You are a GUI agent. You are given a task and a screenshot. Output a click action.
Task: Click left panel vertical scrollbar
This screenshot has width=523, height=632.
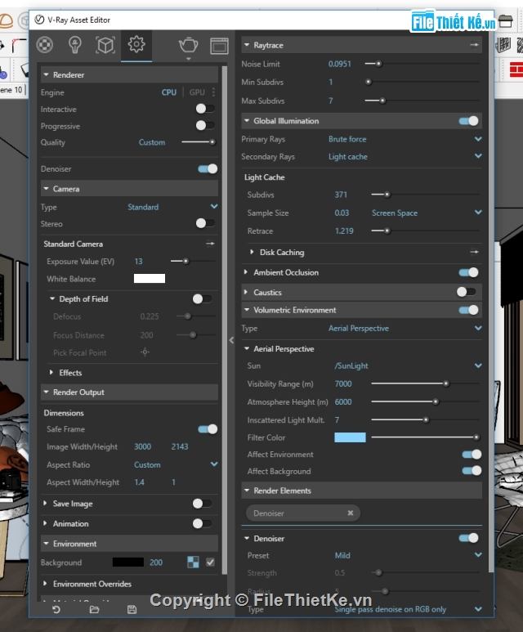[225, 320]
